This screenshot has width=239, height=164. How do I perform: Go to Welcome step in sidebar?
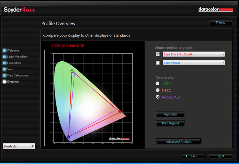[13, 51]
